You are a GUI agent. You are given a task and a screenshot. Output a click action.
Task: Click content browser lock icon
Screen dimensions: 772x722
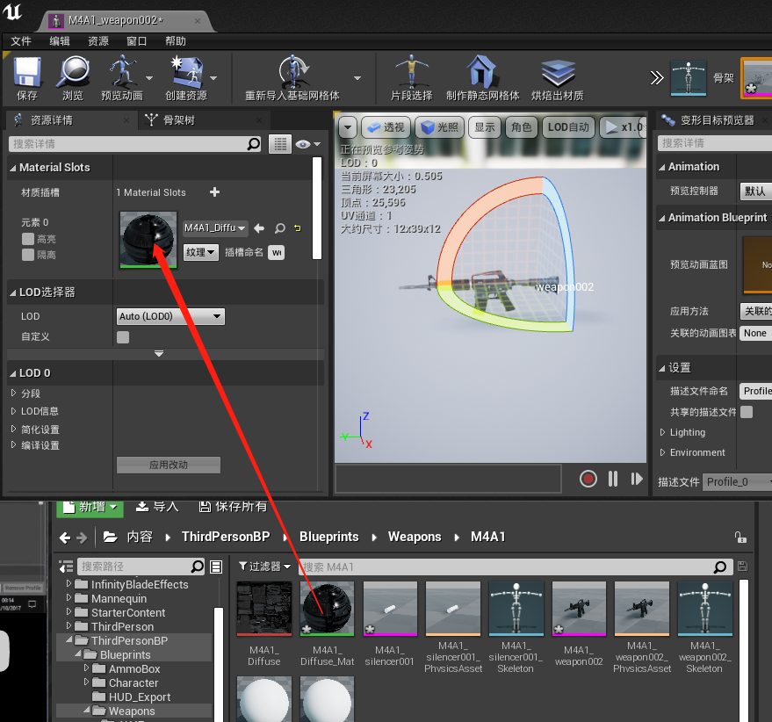click(x=740, y=538)
